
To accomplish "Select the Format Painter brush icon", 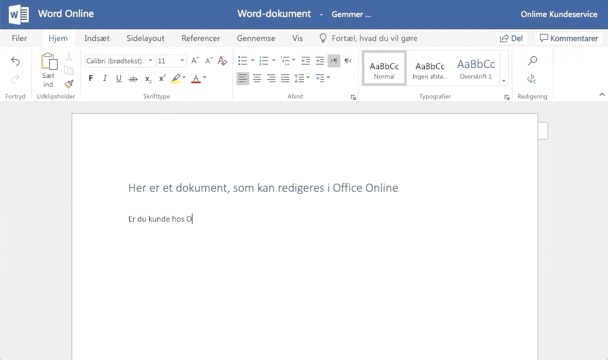I will (x=69, y=84).
